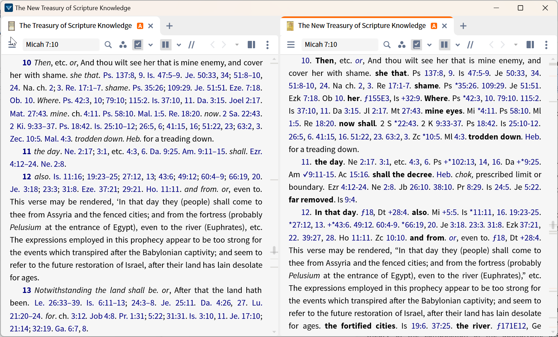Screen dimensions: 558x337
Task: Go forward in the right panel history
Action: click(x=503, y=44)
